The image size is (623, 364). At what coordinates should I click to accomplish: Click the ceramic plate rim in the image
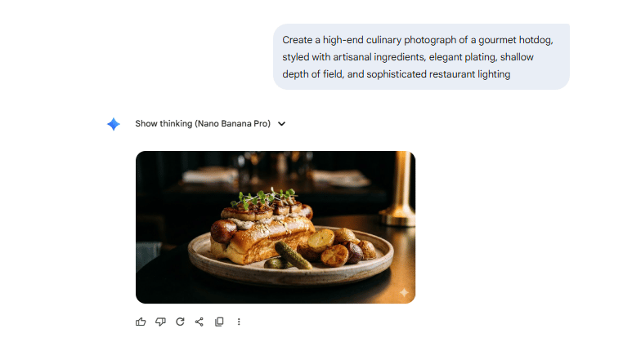pyautogui.click(x=292, y=276)
